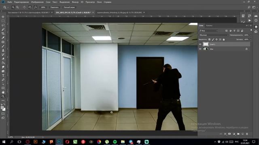The height and width of the screenshot is (145, 259).
Task: Click the Полный экран button
Action: [69, 7]
